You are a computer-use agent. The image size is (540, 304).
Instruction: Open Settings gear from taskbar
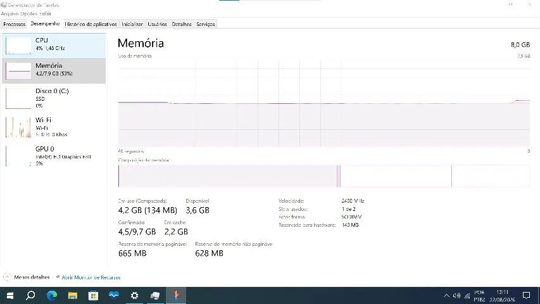(x=134, y=295)
